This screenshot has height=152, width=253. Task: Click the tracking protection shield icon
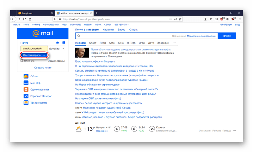tap(55, 19)
